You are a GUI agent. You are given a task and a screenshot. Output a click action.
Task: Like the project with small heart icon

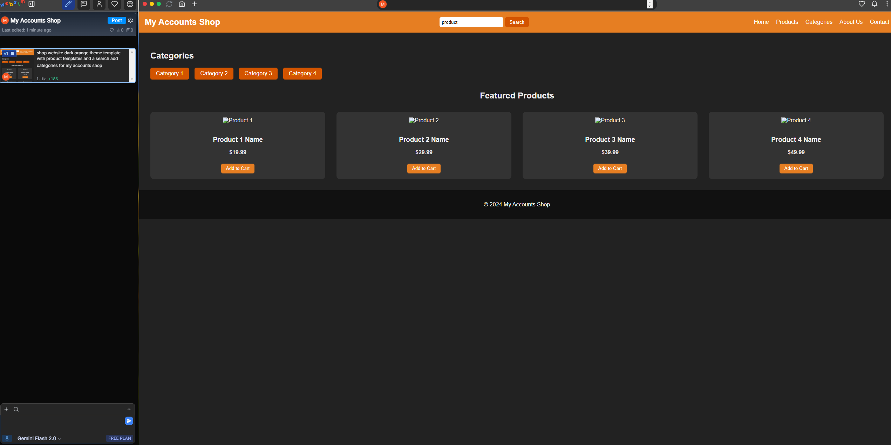tap(112, 30)
